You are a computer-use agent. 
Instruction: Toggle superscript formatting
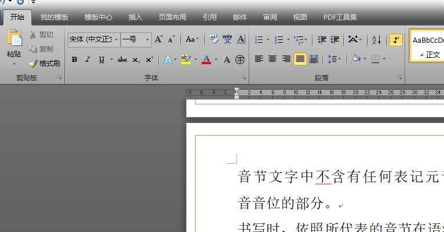coord(149,60)
